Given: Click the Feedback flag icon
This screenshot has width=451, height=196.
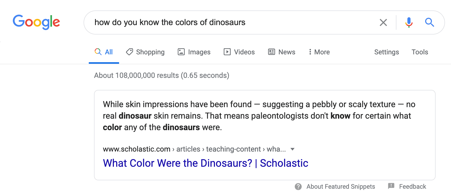Looking at the screenshot, I should pos(391,186).
